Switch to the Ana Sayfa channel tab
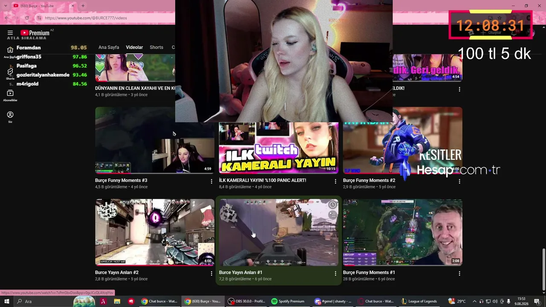Viewport: 546px width, 307px height. tap(109, 47)
